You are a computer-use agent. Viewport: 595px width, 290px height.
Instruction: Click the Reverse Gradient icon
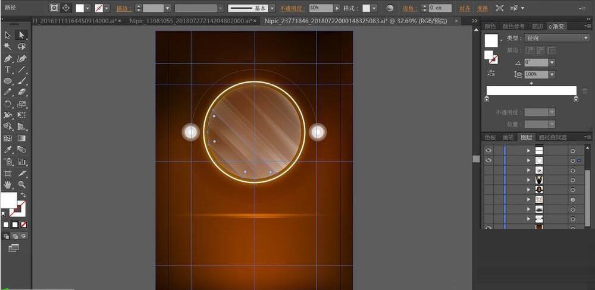tap(490, 72)
